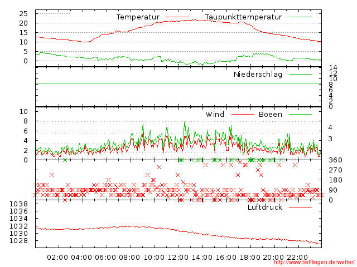
Task: Click the 10:00 time axis label
Action: (x=154, y=258)
